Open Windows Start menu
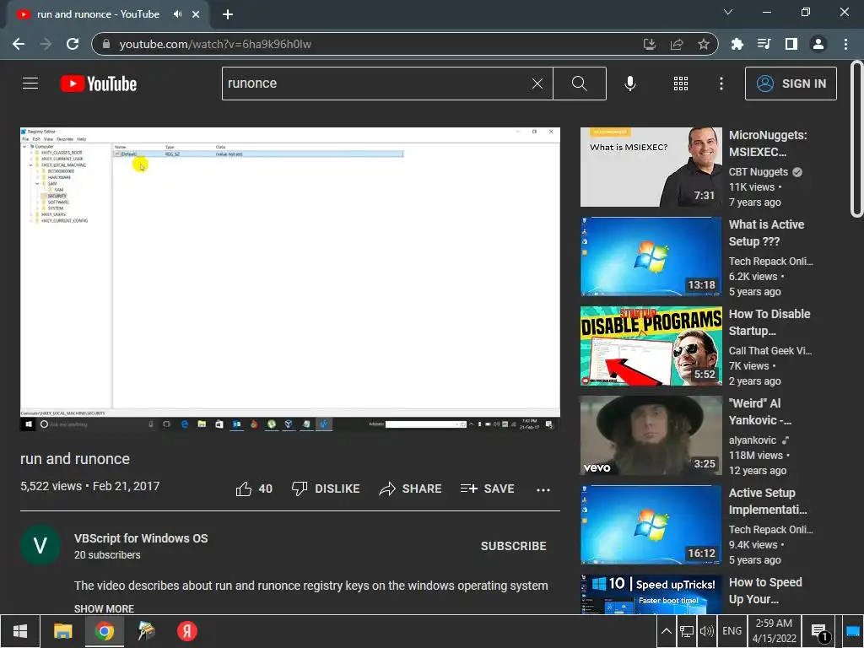 pyautogui.click(x=20, y=631)
